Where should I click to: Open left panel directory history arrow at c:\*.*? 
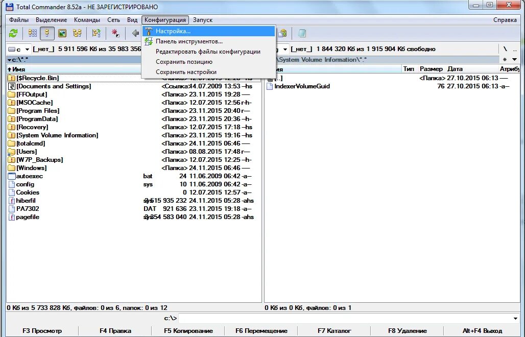click(10, 60)
